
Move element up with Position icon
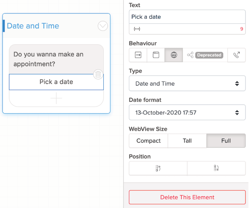point(158,168)
